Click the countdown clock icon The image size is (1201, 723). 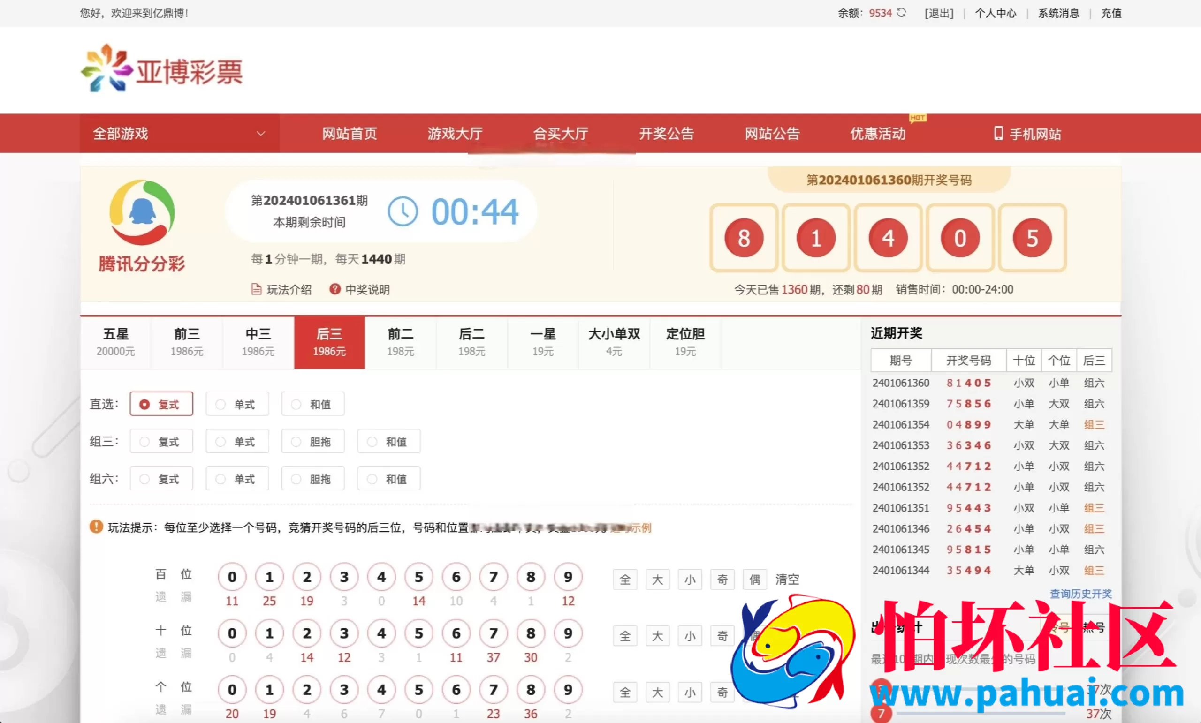[403, 211]
